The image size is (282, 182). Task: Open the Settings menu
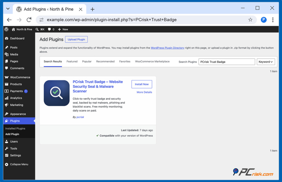click(x=19, y=155)
